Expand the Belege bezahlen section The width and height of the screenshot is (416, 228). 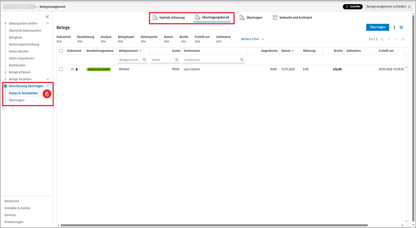pyautogui.click(x=48, y=79)
